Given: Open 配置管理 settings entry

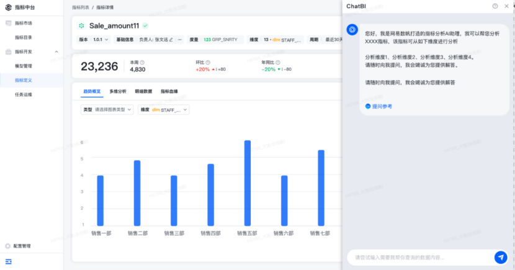Looking at the screenshot, I should tap(22, 246).
